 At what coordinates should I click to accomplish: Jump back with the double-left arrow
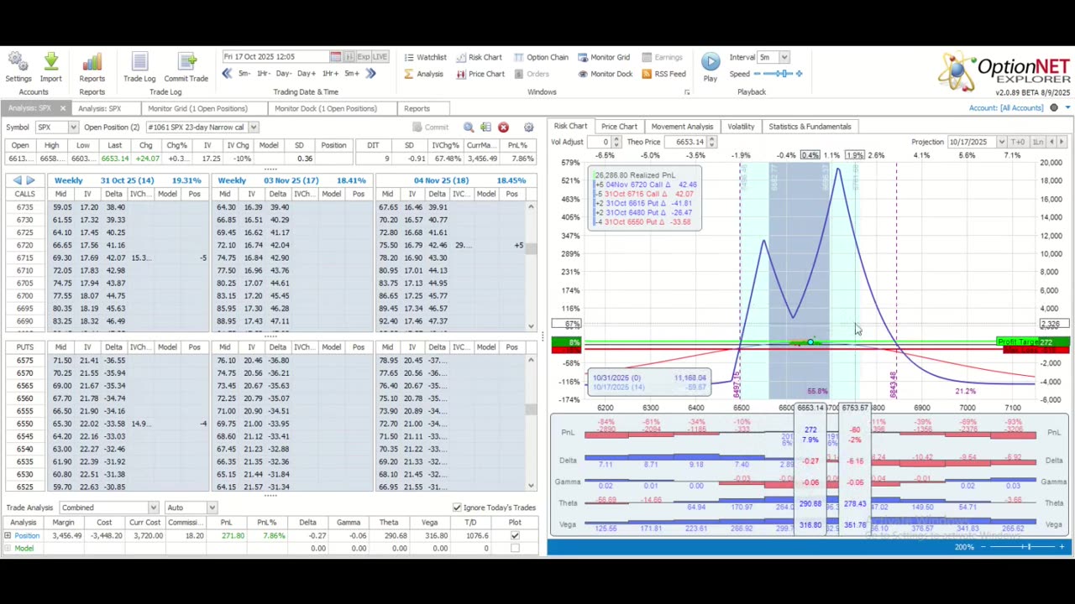227,74
